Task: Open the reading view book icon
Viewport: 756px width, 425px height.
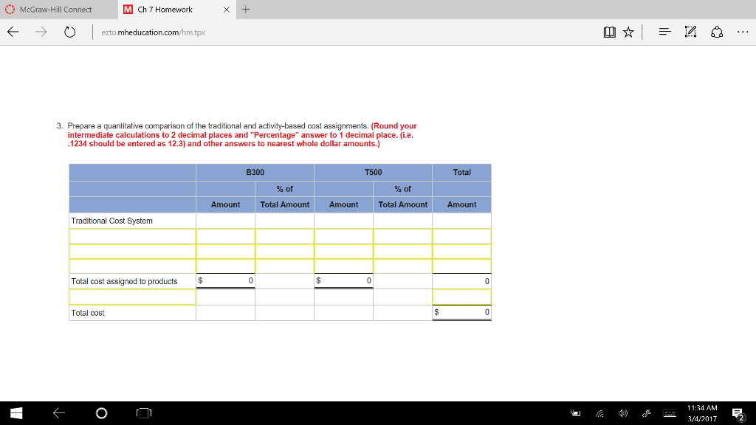Action: [609, 32]
